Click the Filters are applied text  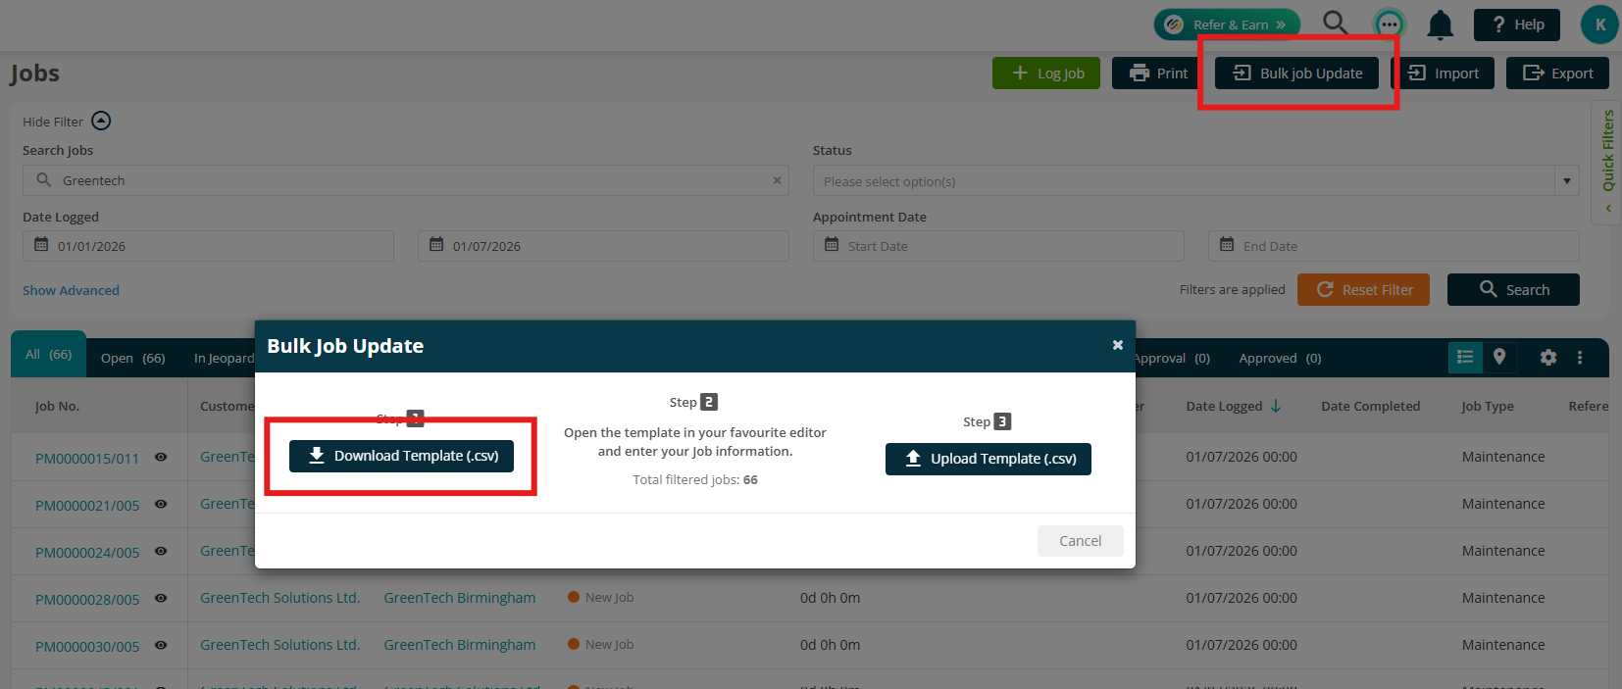coord(1232,289)
